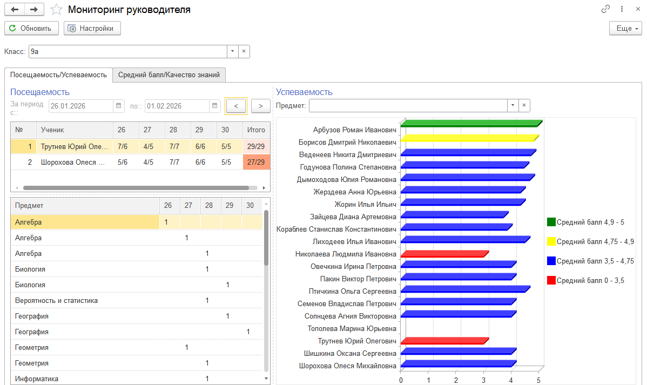This screenshot has width=647, height=385.
Task: Select the Посещаемость/Успеваемость tab
Action: click(x=58, y=75)
